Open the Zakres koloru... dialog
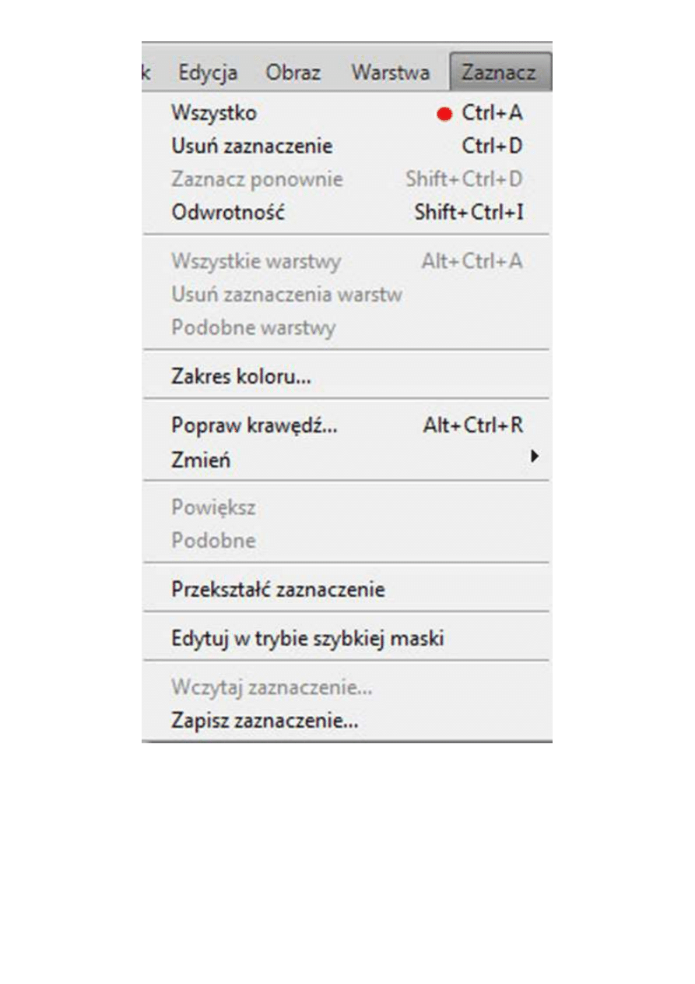Screen dimensions: 695x984 [241, 377]
